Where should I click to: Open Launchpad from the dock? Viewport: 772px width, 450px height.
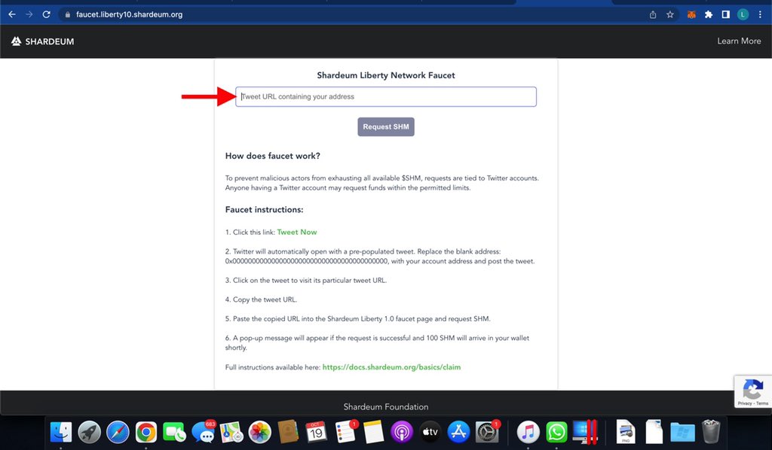click(x=89, y=432)
